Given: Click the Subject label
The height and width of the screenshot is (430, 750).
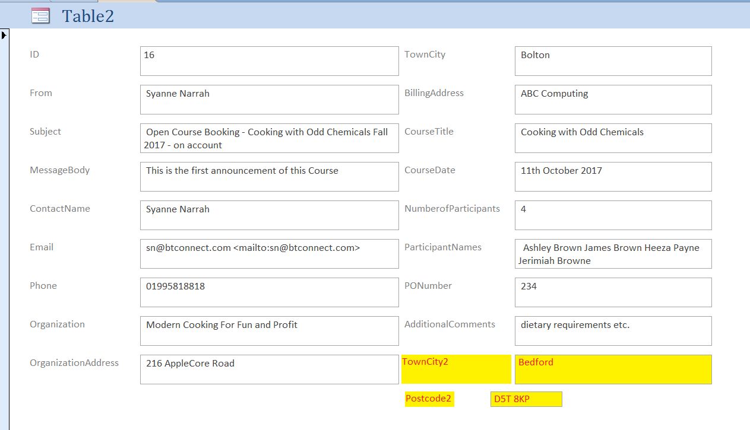Looking at the screenshot, I should (45, 132).
